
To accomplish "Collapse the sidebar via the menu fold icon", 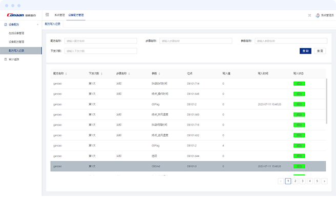I will pyautogui.click(x=47, y=15).
